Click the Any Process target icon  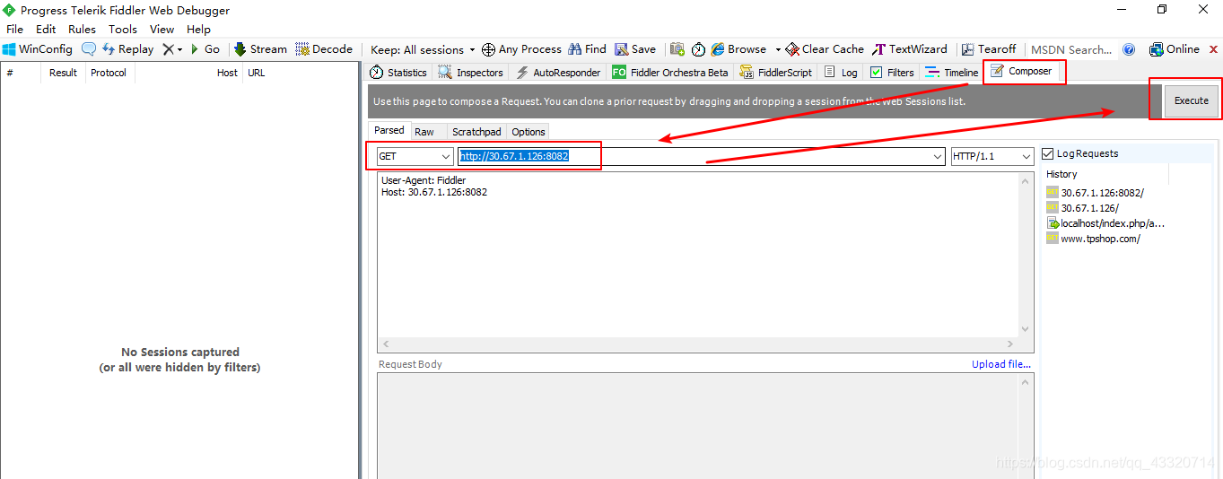pyautogui.click(x=488, y=49)
